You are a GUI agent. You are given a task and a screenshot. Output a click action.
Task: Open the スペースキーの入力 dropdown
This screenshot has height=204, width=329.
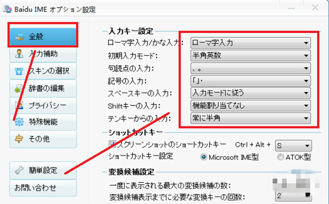point(251,93)
